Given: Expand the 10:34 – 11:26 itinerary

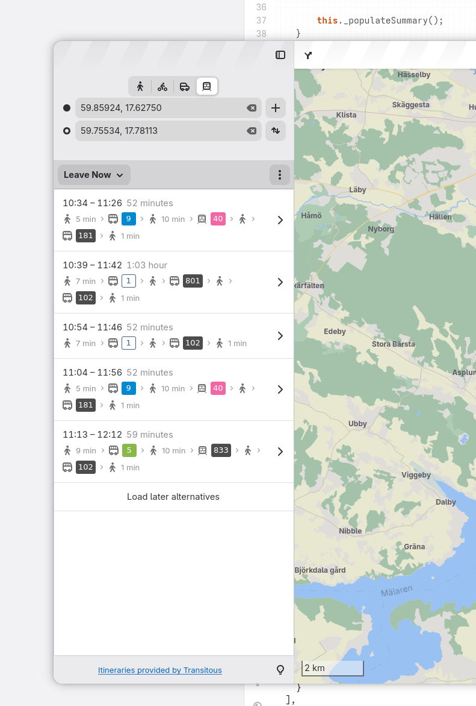Looking at the screenshot, I should (x=173, y=220).
